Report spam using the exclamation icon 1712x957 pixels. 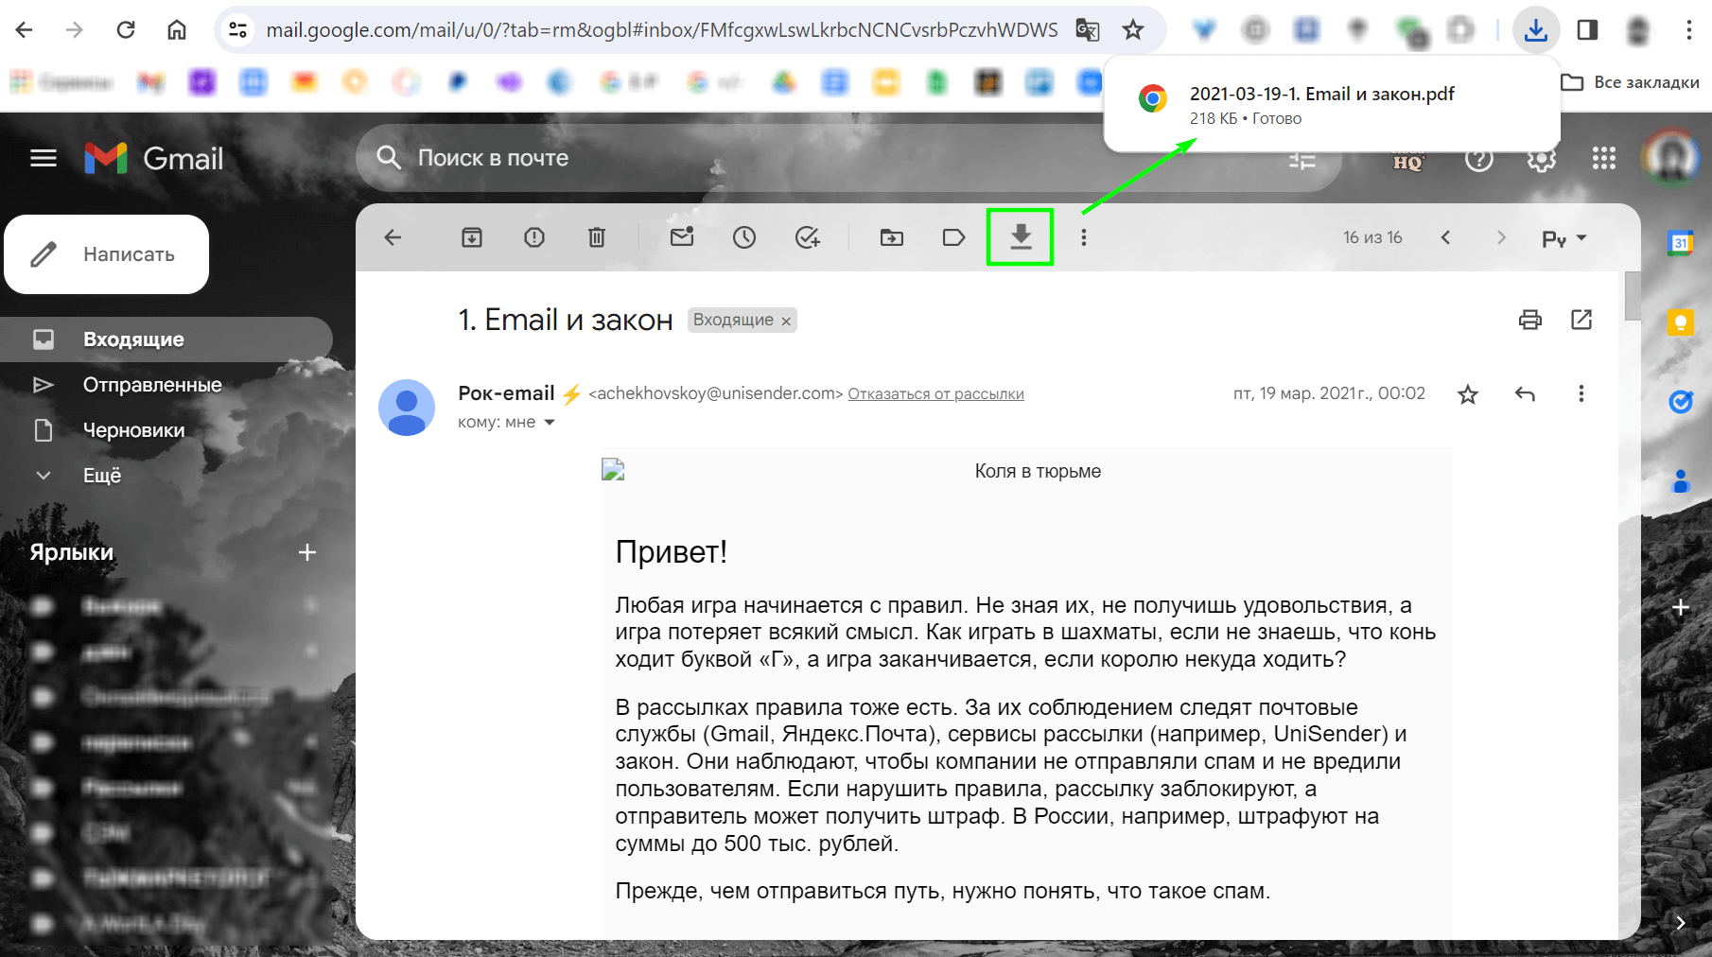(534, 237)
